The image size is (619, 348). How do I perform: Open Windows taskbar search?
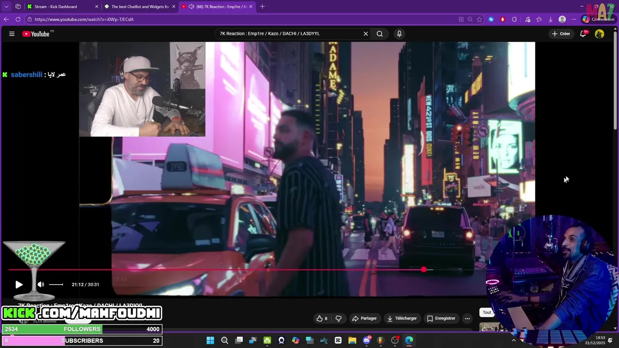(x=224, y=340)
